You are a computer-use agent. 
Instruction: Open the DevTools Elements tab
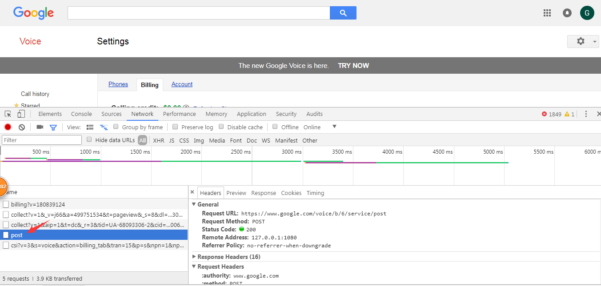(x=50, y=114)
